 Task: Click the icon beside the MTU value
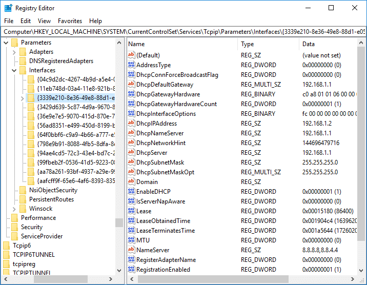[x=131, y=240]
